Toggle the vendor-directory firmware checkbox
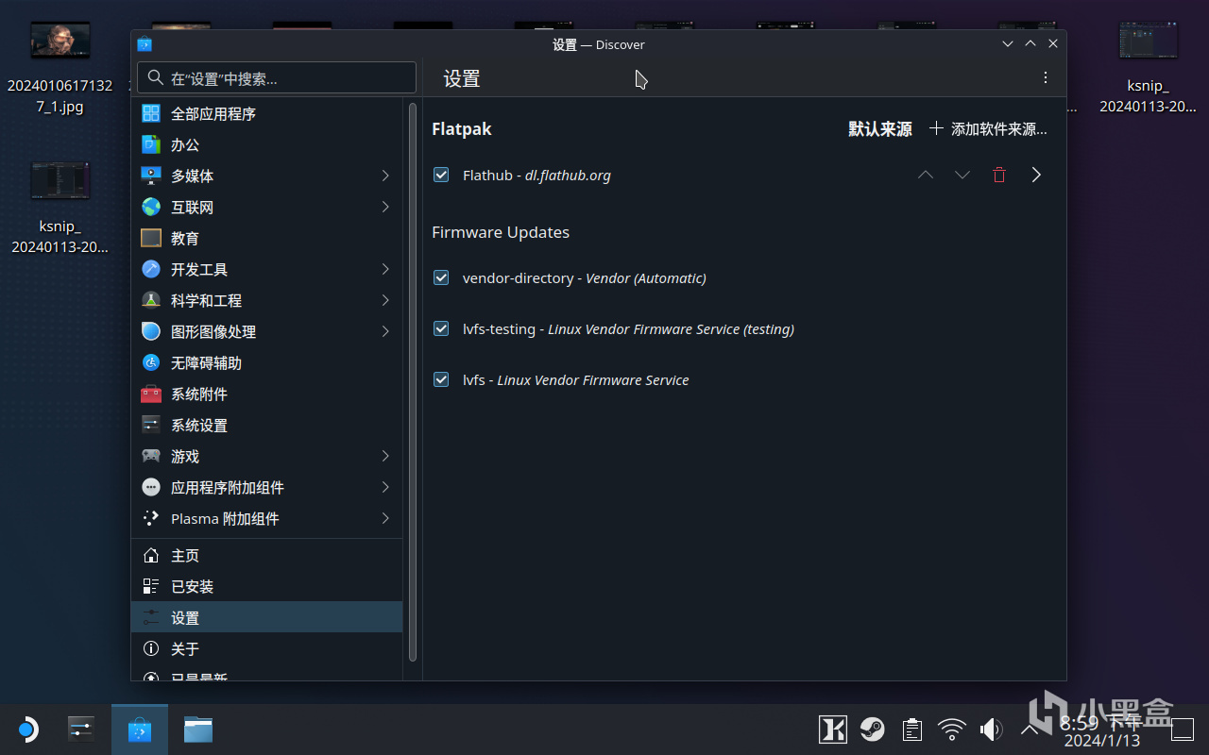 (x=441, y=277)
